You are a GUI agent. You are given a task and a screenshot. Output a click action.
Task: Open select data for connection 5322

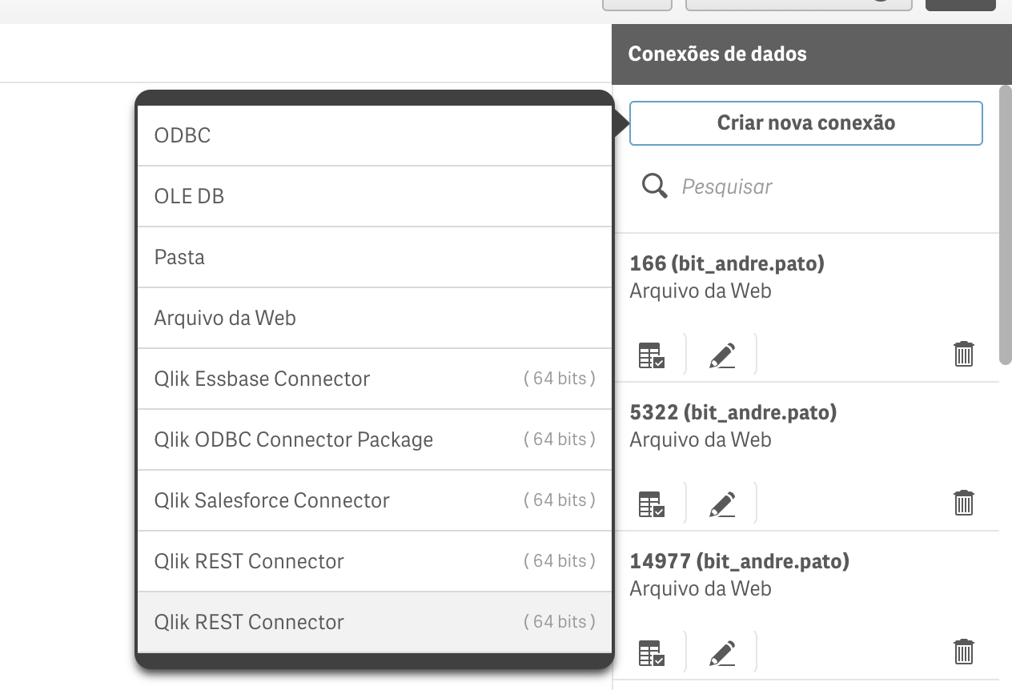click(651, 503)
